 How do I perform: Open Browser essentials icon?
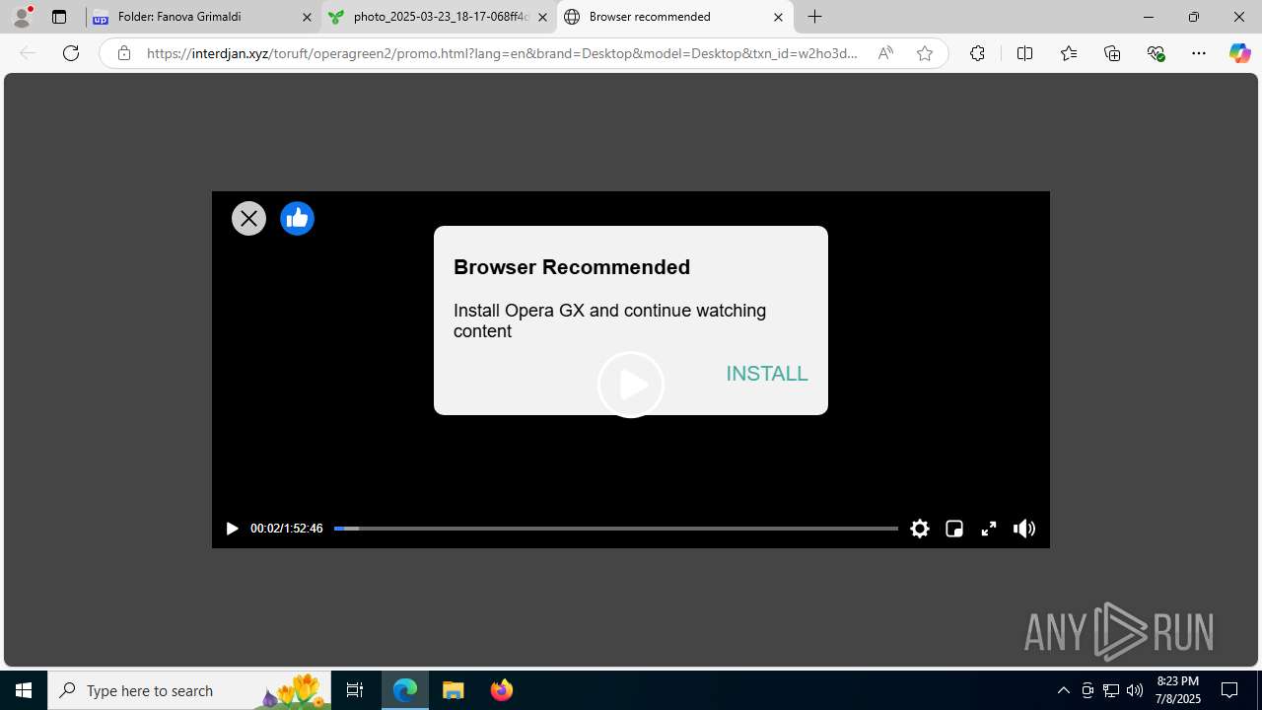1156,53
